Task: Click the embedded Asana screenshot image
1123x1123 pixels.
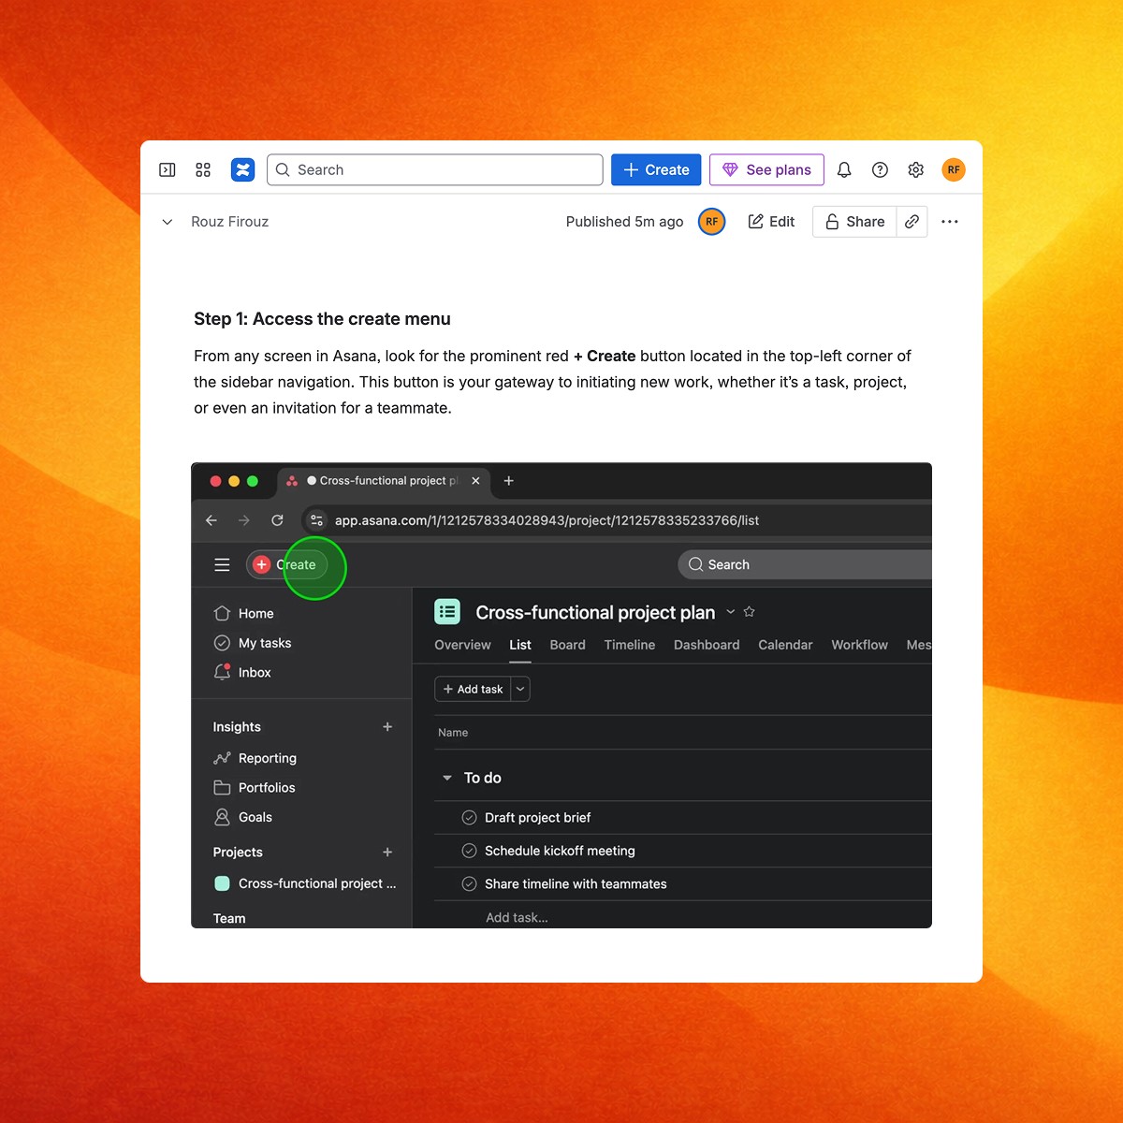Action: [561, 695]
